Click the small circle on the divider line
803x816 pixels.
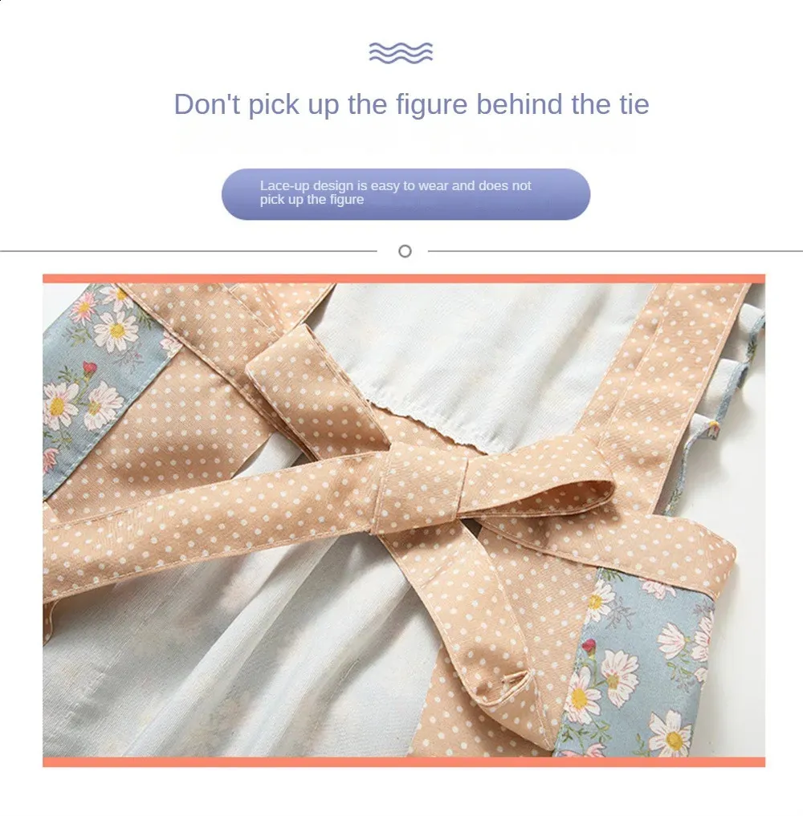[x=405, y=251]
